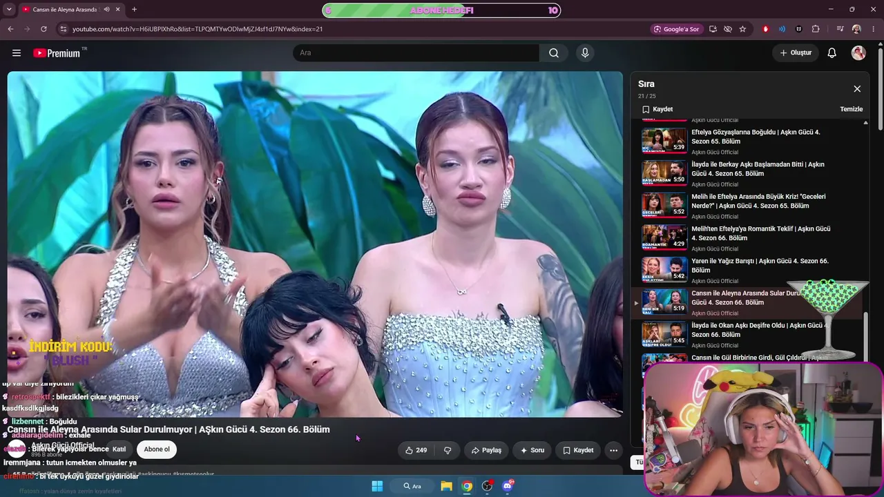Screen dimensions: 884x497
Task: Click the Abone ol subscribe button
Action: point(157,449)
